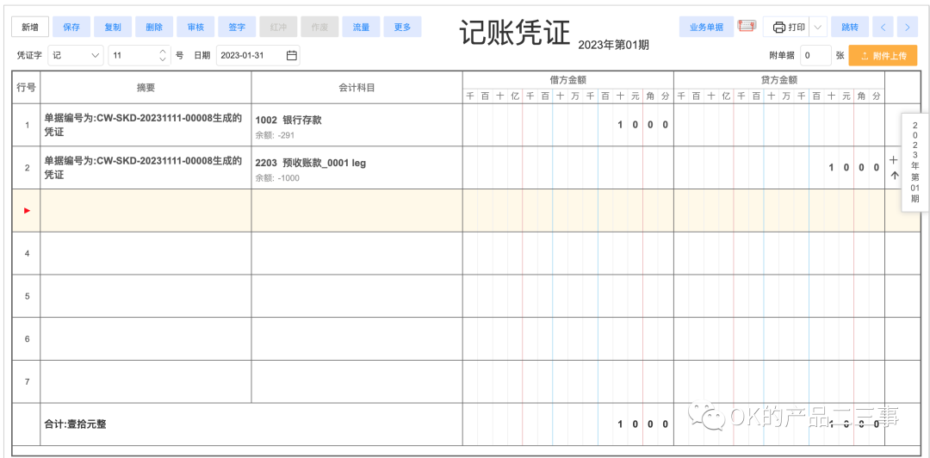The height and width of the screenshot is (458, 930).
Task: Click the 签字 button
Action: click(238, 27)
